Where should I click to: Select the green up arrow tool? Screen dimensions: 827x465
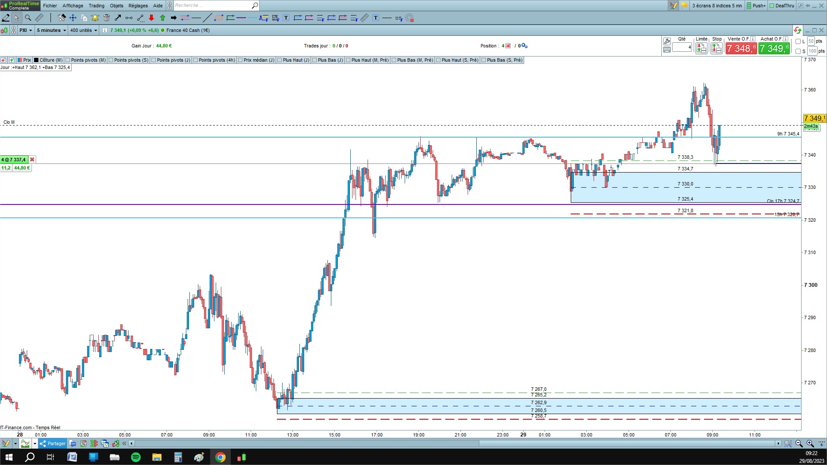(x=163, y=18)
